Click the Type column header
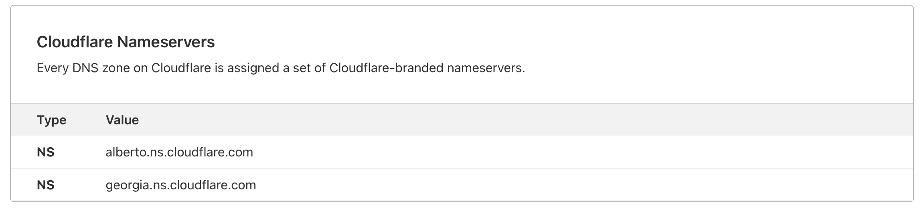This screenshot has width=924, height=211. (x=51, y=120)
